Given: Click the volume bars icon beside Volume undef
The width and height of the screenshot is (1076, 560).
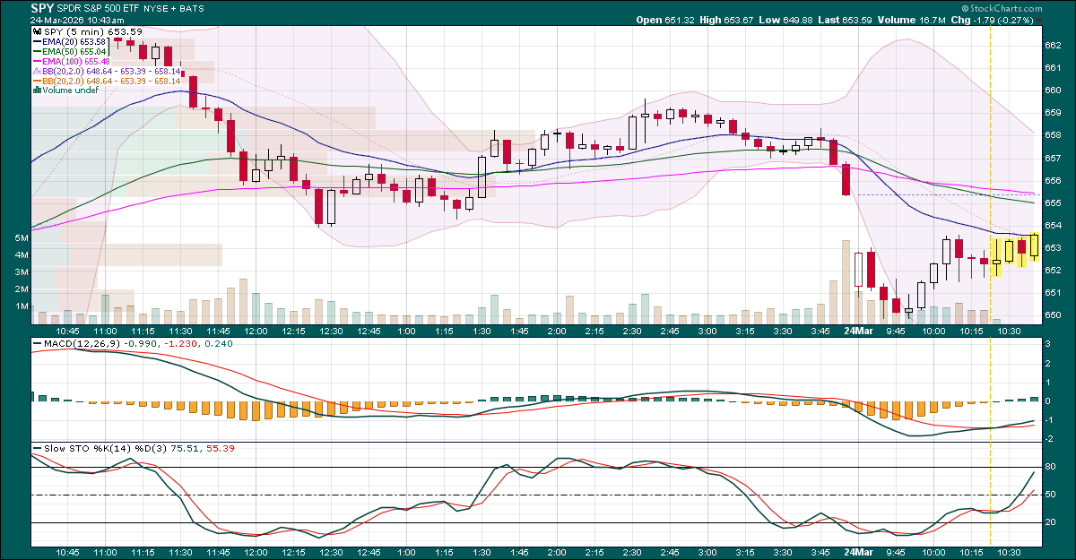Looking at the screenshot, I should 38,90.
